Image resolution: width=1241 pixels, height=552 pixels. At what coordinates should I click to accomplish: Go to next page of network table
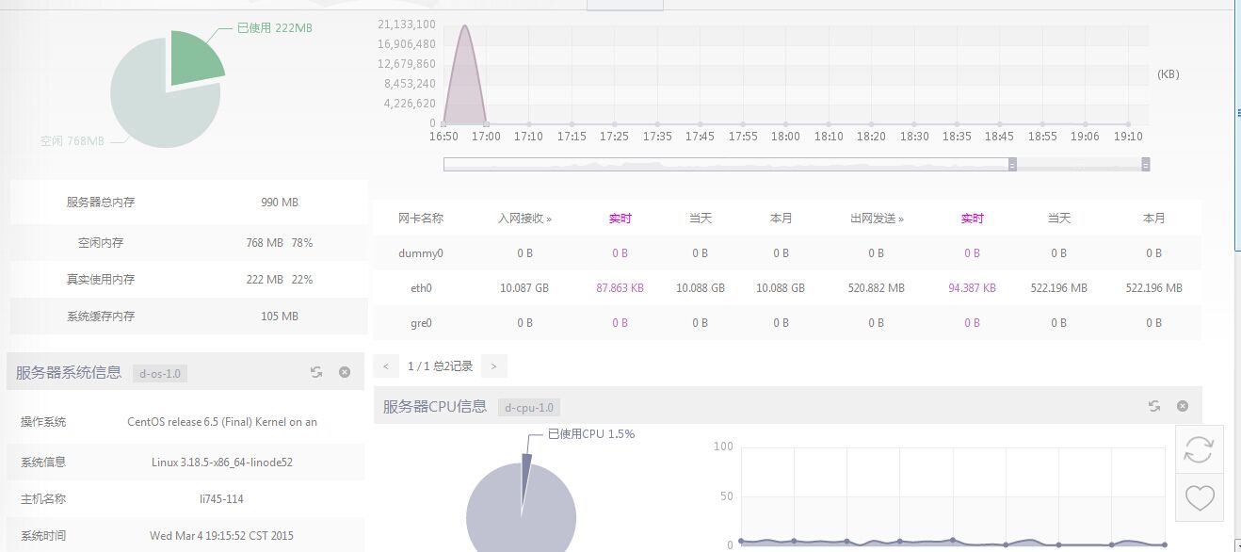[x=493, y=365]
